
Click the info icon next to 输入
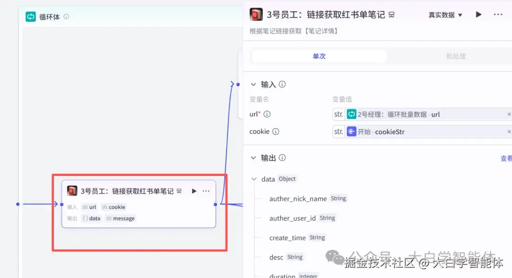[282, 84]
